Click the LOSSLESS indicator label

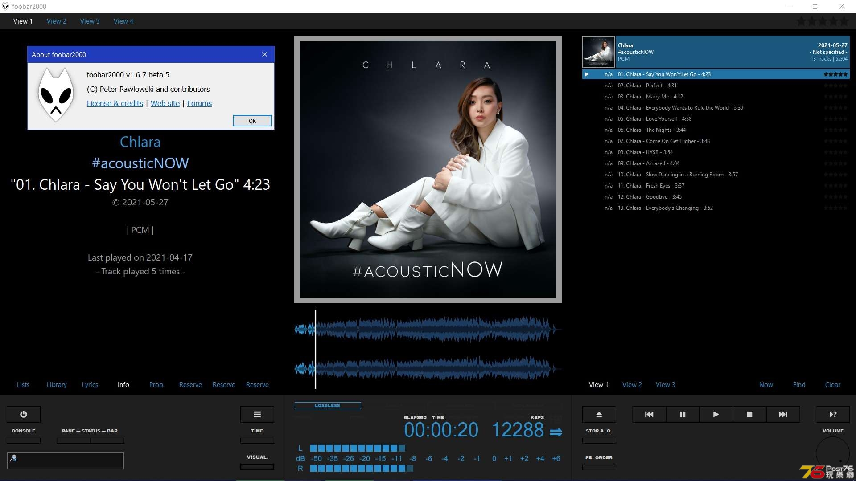point(328,406)
